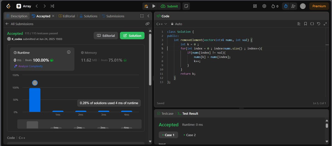Click the panel divider drag handle
The width and height of the screenshot is (332, 146).
point(153,78)
